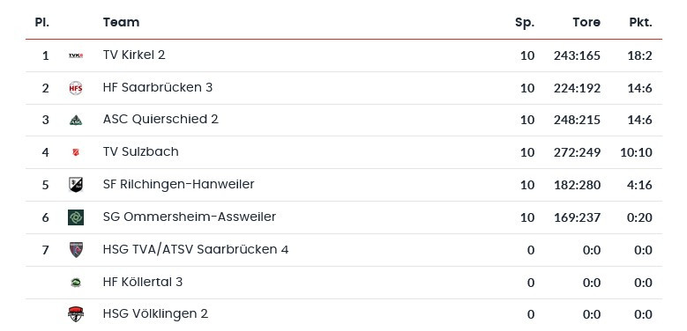687x331 pixels.
Task: Open TV Sulzbach team link
Action: pyautogui.click(x=140, y=151)
